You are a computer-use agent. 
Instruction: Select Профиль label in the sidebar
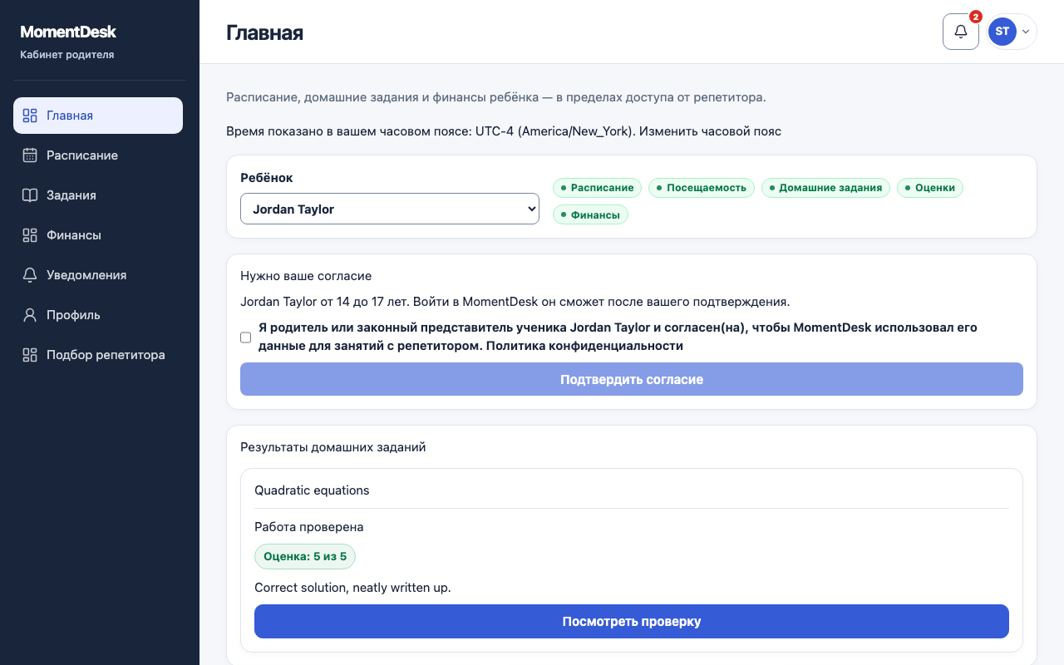(73, 315)
